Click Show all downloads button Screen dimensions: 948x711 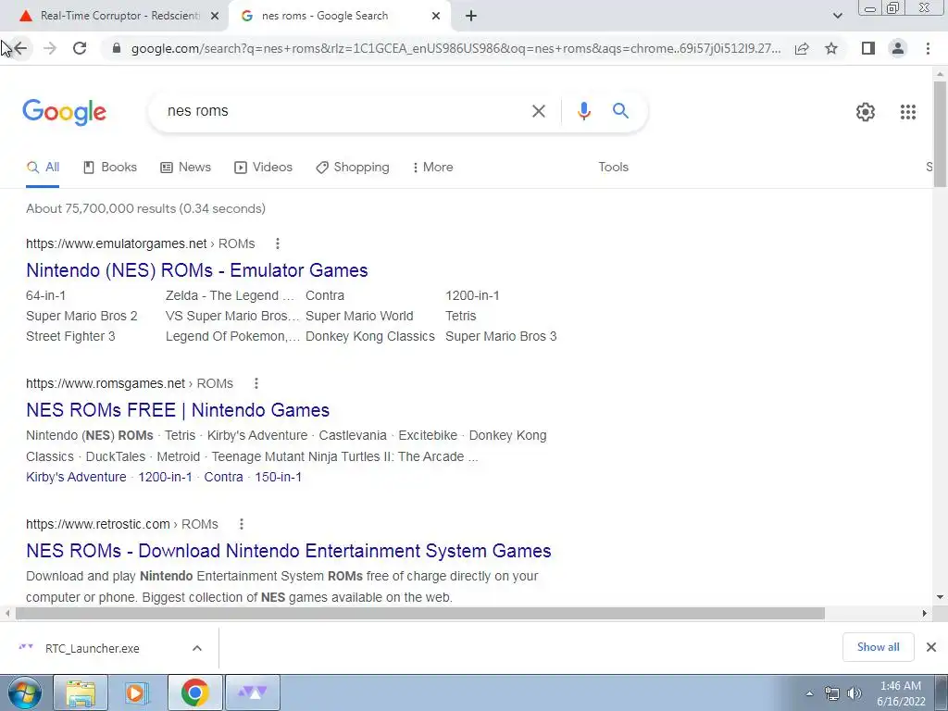pyautogui.click(x=878, y=647)
